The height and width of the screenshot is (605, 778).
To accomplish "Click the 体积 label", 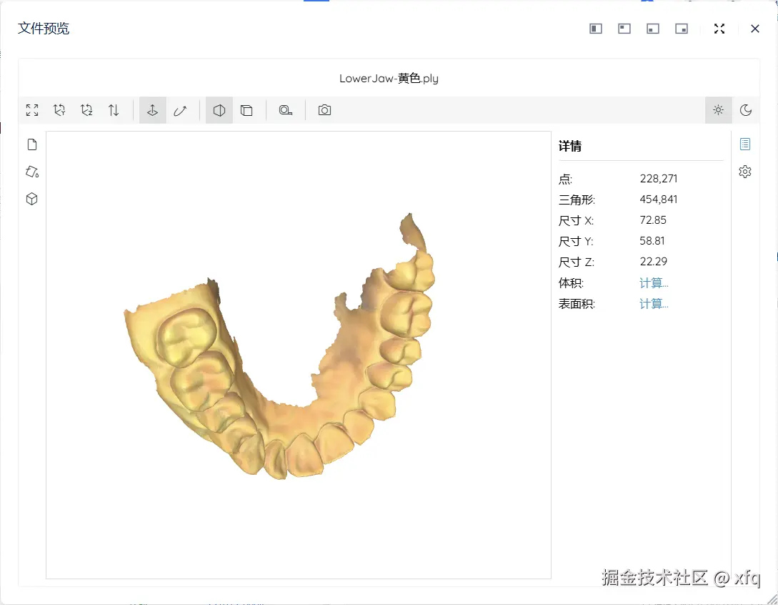I will tap(571, 283).
